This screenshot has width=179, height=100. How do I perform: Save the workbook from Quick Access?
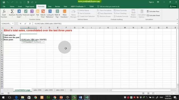4,2
